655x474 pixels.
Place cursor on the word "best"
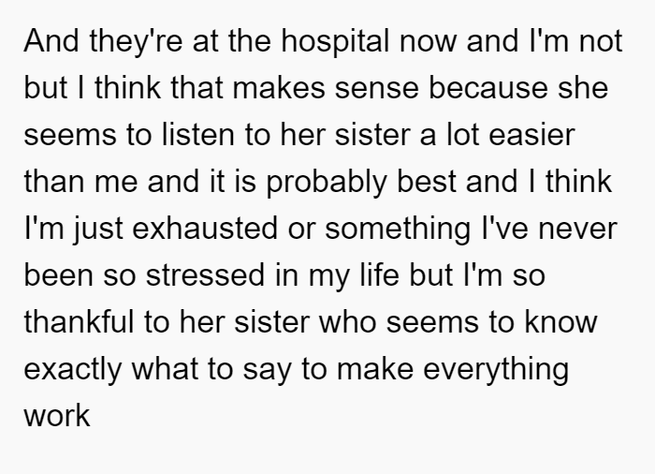426,181
